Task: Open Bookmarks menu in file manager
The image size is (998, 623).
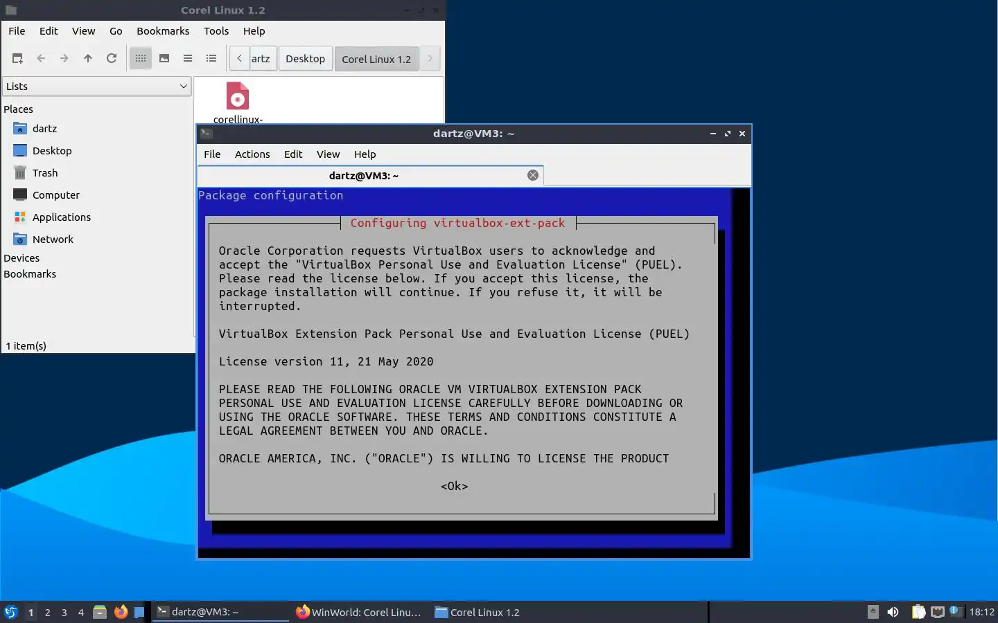Action: point(163,31)
